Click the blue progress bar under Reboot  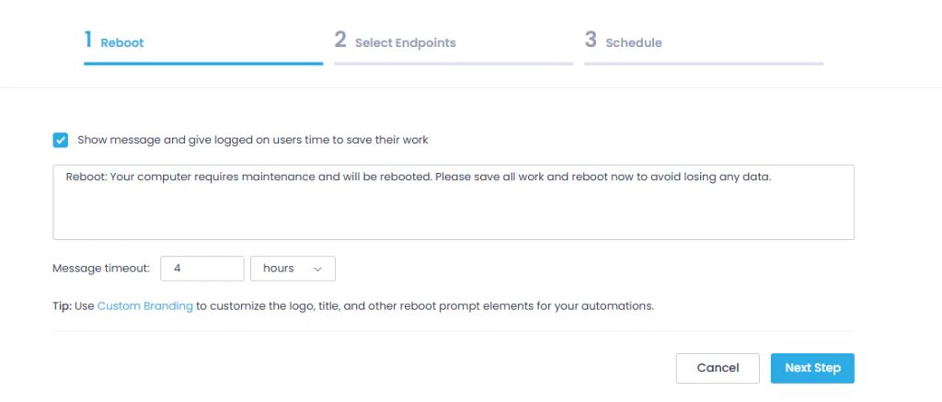coord(203,63)
